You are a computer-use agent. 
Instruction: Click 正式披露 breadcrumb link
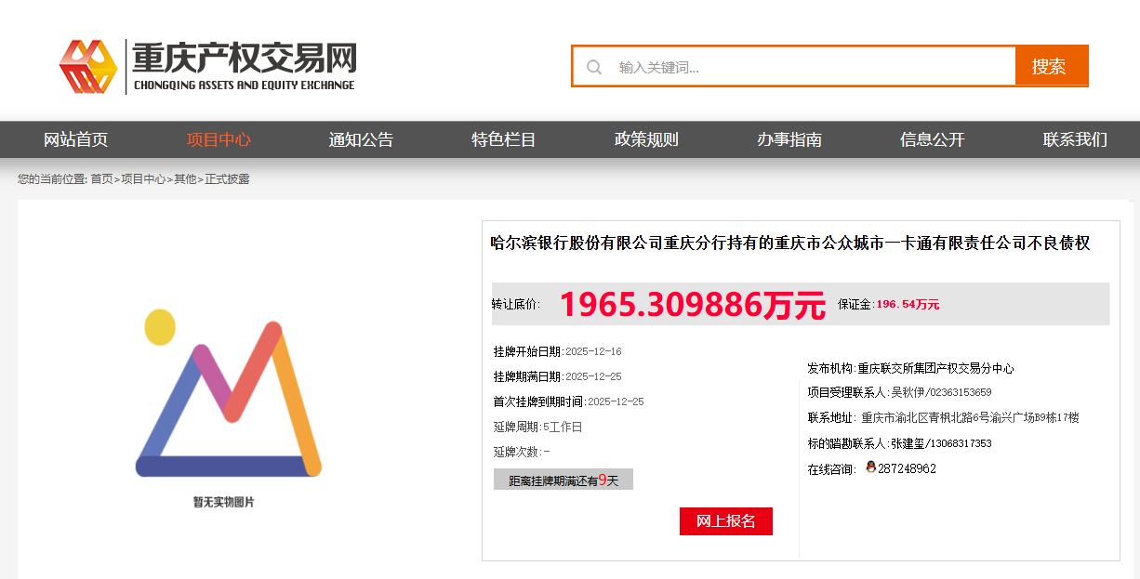[227, 179]
